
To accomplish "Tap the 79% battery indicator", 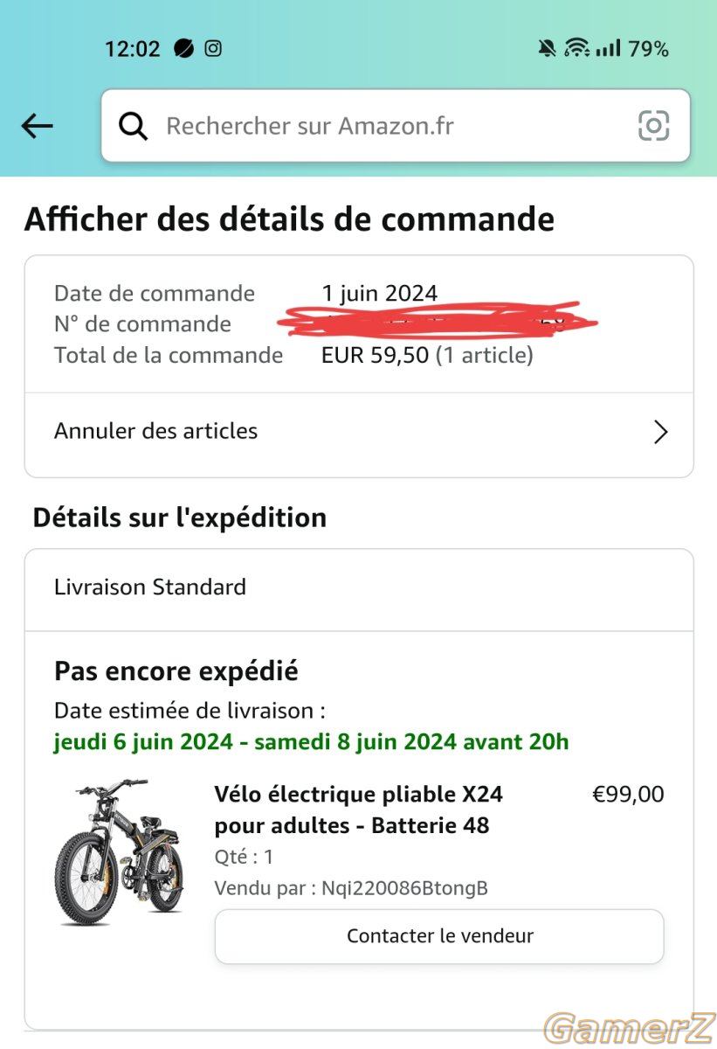I will [649, 48].
